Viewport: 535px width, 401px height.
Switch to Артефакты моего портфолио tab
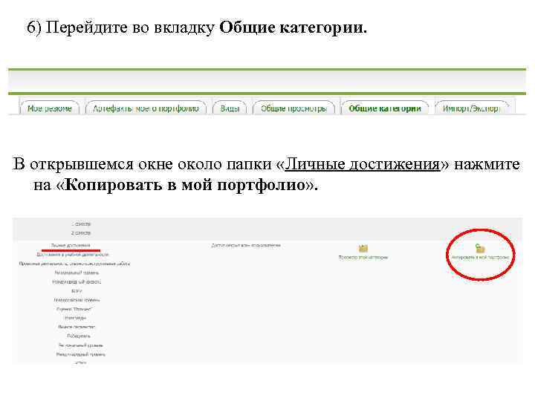click(146, 108)
